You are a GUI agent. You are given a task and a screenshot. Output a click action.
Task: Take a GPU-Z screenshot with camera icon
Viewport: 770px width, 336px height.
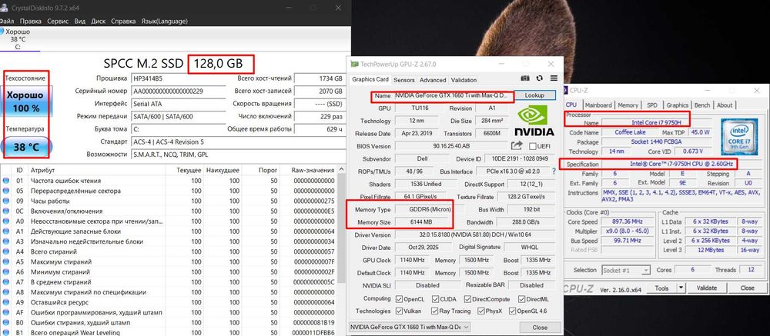pos(525,78)
